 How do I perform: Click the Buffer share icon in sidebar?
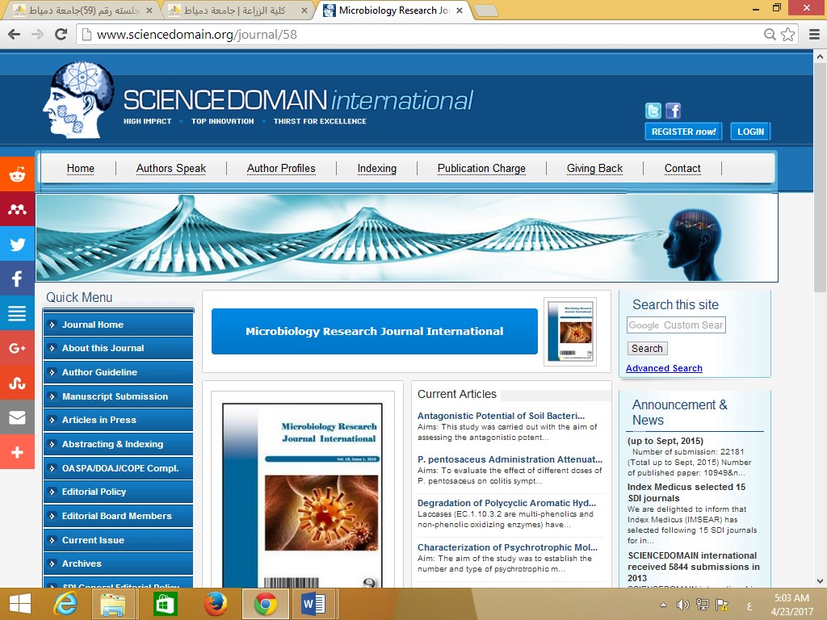tap(17, 313)
